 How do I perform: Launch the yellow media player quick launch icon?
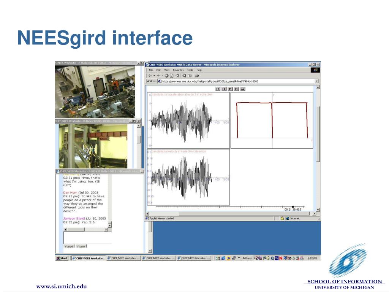point(229,258)
